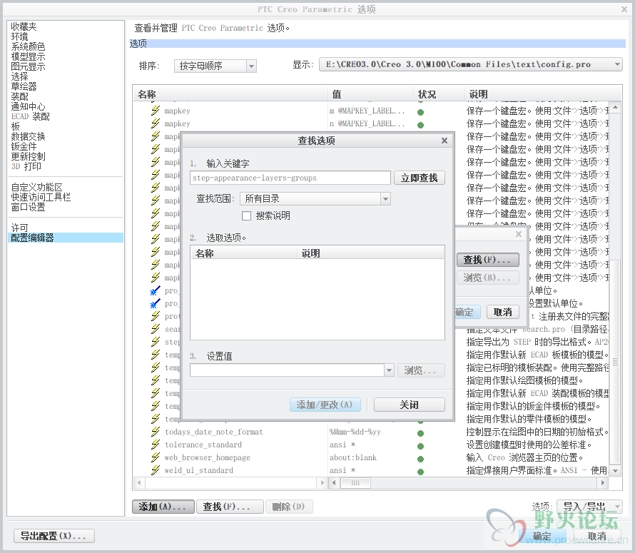
Task: Click green status dot of mapkey m row
Action: point(421,112)
